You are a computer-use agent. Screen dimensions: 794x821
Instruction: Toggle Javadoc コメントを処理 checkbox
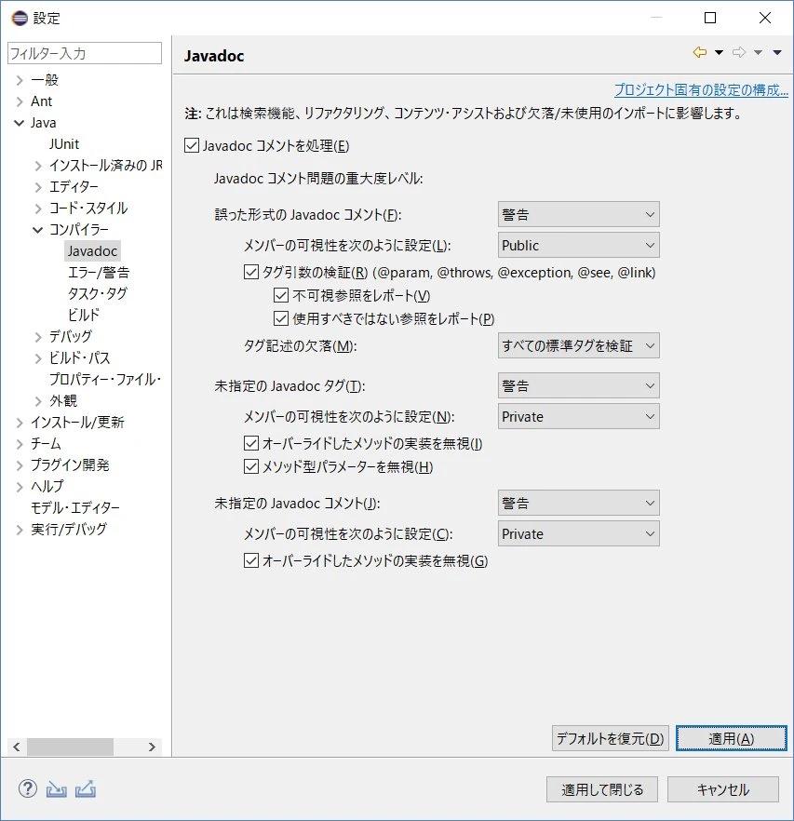(192, 145)
